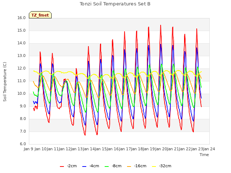Click the 13.0 y-axis tick label
Screen dimensions: 231x173
pos(22,56)
